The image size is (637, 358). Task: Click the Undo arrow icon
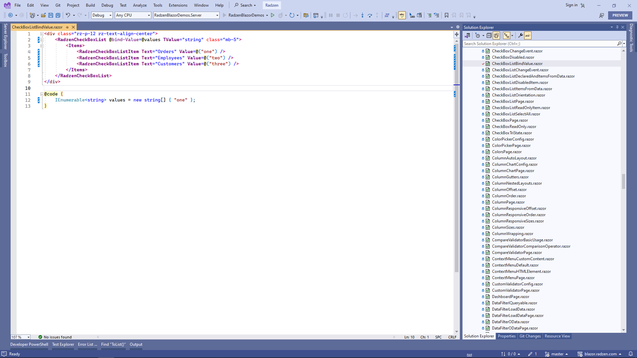(x=68, y=15)
